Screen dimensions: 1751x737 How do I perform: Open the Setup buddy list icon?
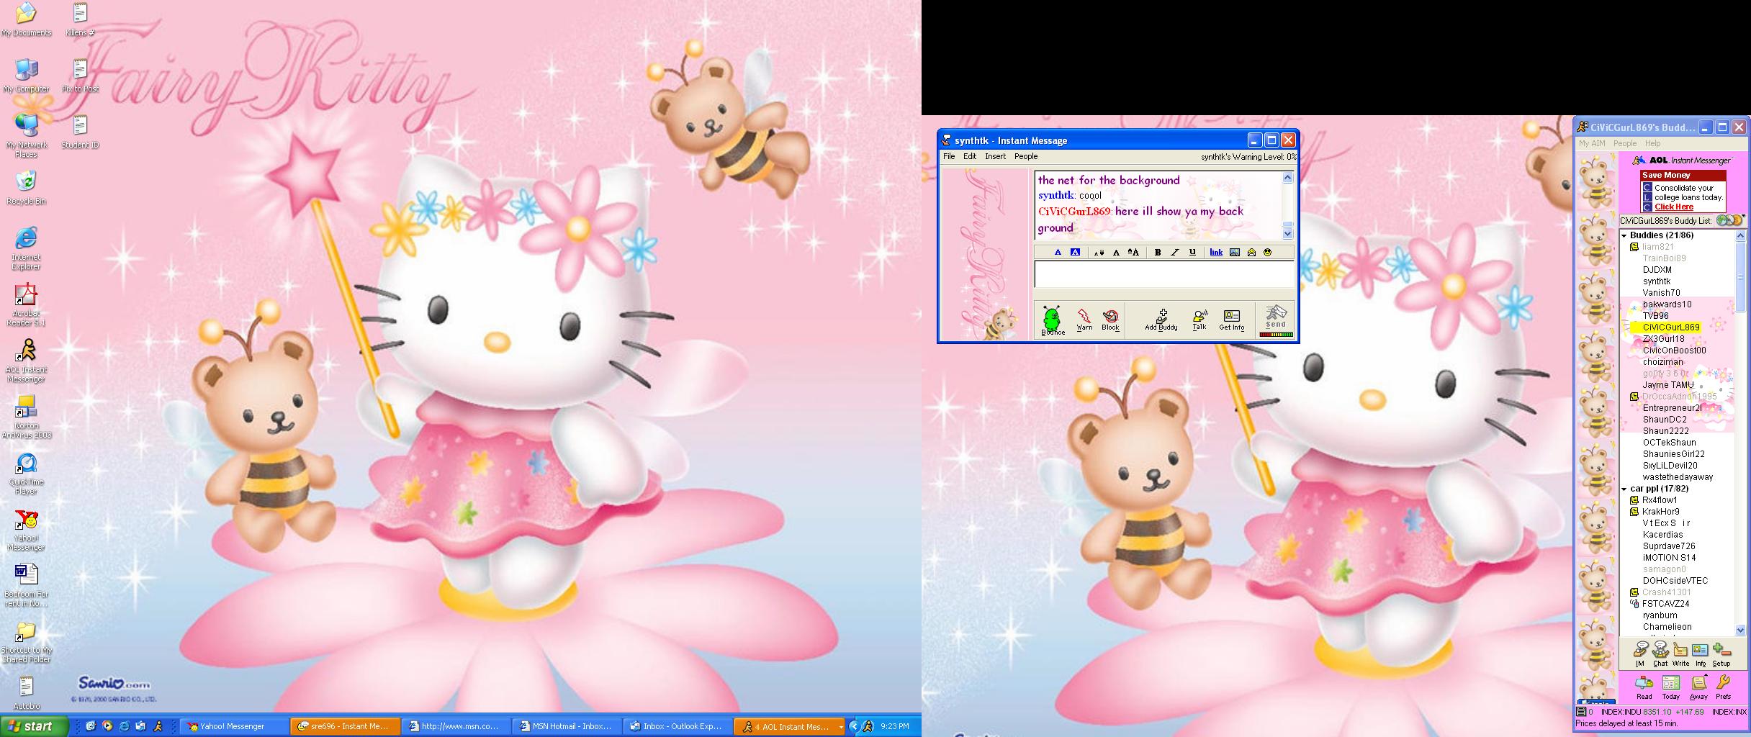pyautogui.click(x=1721, y=654)
